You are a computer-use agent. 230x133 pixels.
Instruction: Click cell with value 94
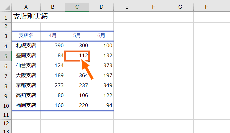click(x=101, y=106)
